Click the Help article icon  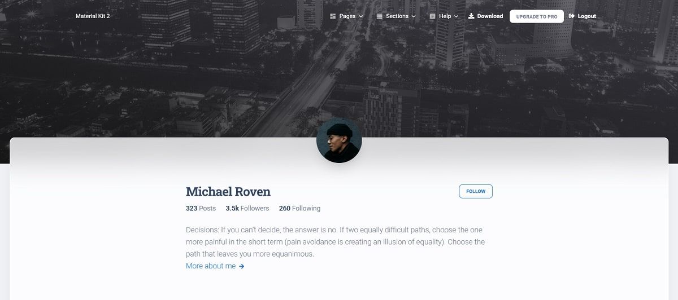(x=432, y=16)
